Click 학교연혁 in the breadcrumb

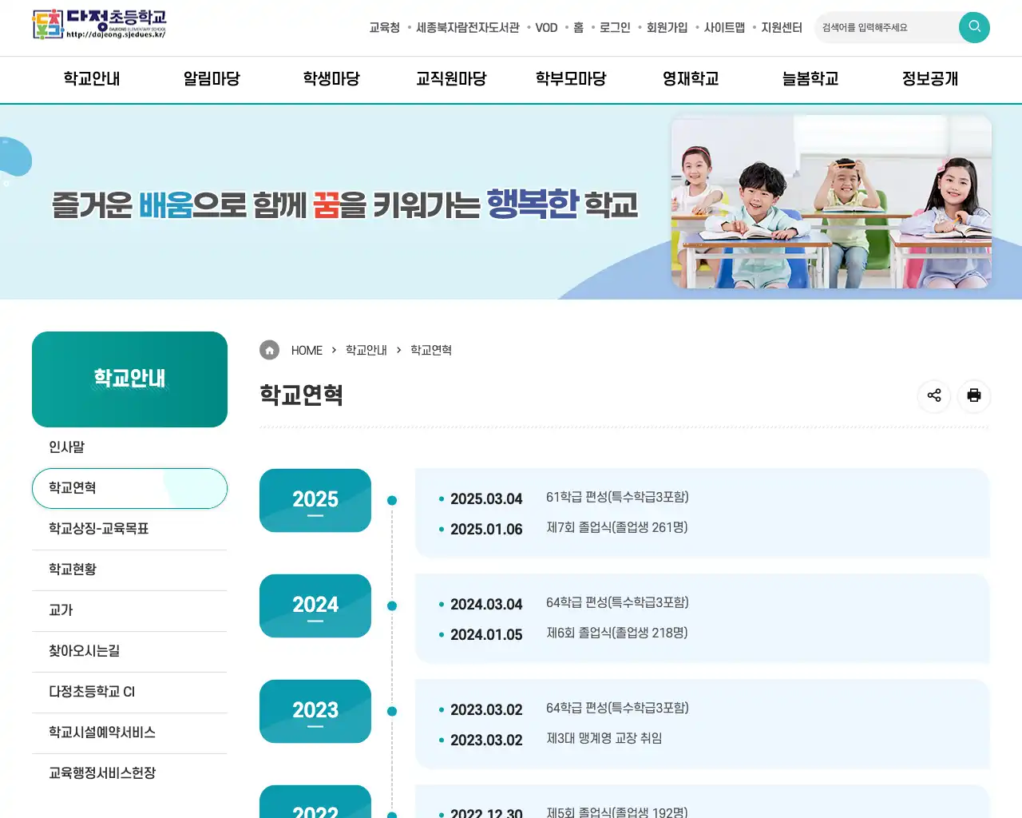tap(431, 351)
